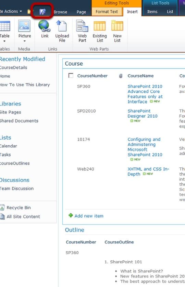Click the Add new item link

(x=89, y=216)
